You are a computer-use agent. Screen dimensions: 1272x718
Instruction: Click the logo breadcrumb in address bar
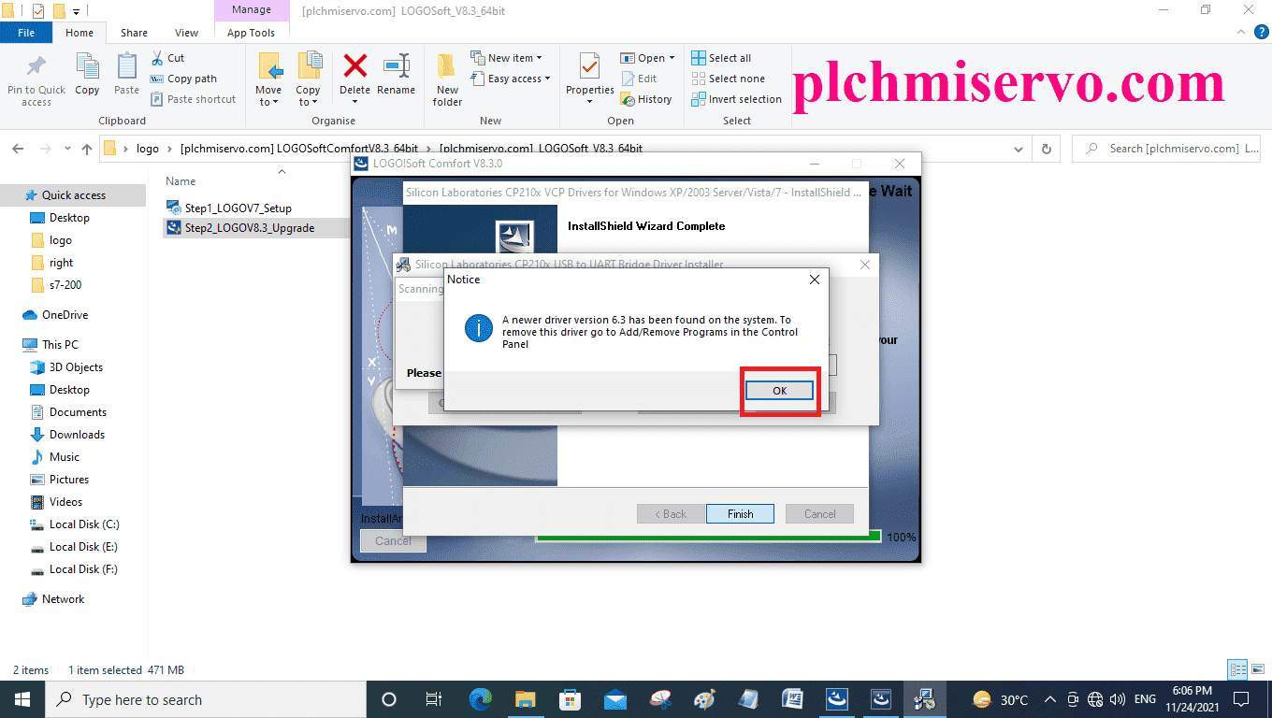(148, 149)
